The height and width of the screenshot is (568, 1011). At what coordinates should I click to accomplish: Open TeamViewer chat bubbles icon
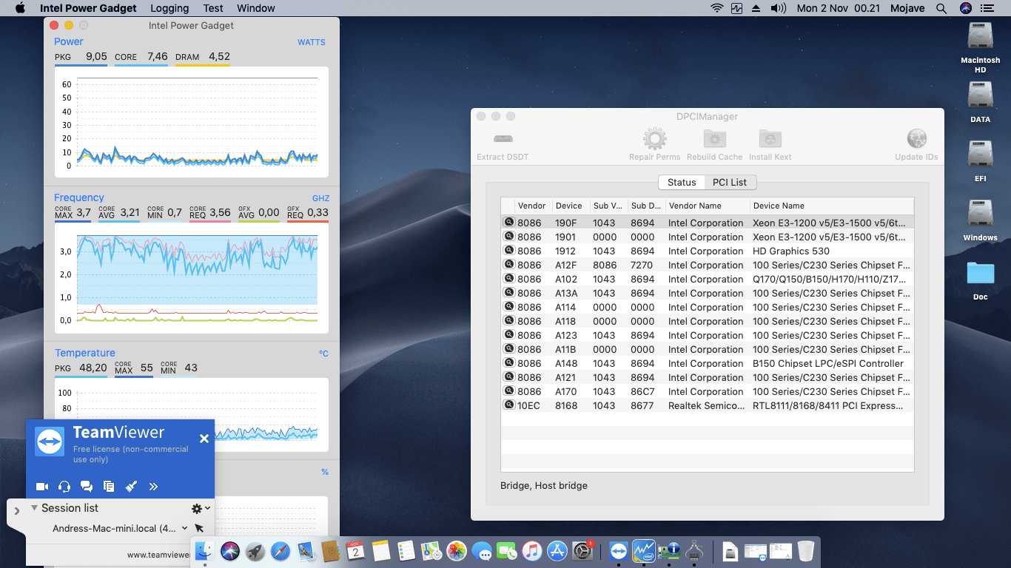87,487
